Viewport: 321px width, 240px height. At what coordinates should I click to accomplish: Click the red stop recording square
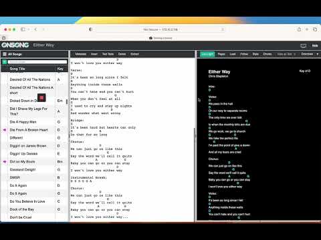pos(41,97)
